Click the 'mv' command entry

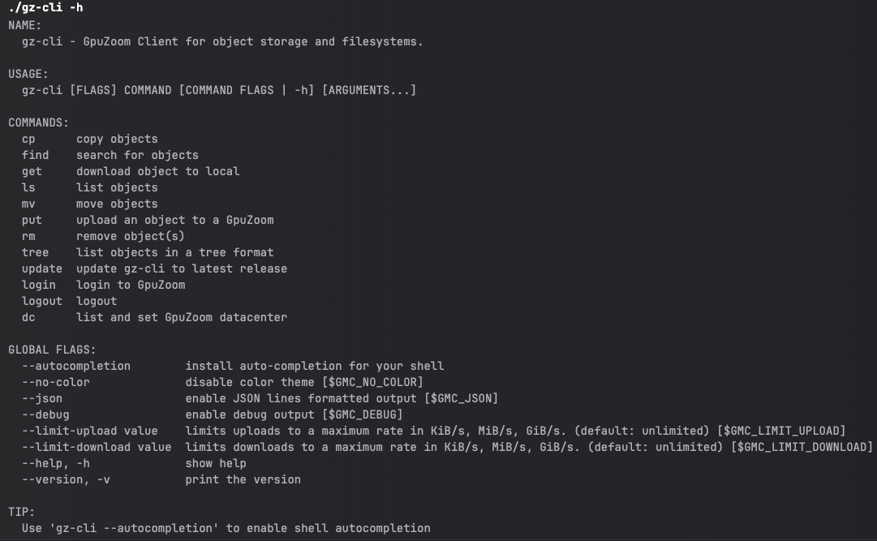click(x=29, y=204)
